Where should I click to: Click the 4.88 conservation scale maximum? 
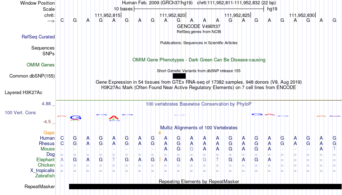46,104
